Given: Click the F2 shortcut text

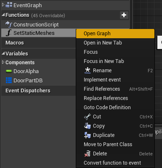Looking at the screenshot, I should click(150, 71).
